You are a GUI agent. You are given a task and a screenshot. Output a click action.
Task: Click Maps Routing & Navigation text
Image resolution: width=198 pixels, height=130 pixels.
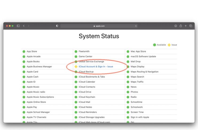click(x=145, y=72)
